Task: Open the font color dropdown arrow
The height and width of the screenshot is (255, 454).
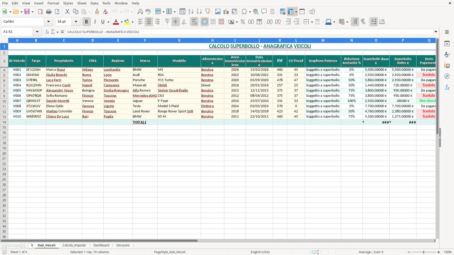Action: (121, 22)
